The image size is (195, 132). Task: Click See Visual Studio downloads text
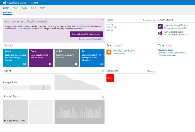[176, 35]
